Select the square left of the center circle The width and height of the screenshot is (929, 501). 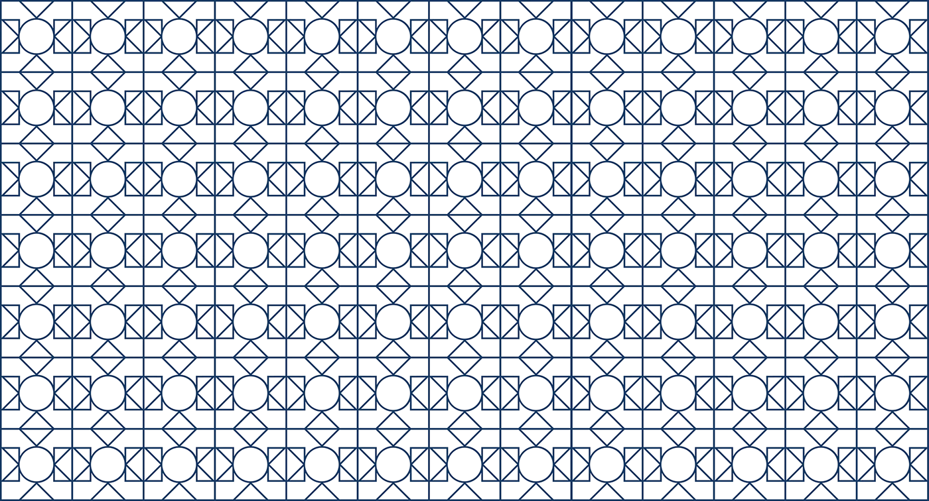pyautogui.click(x=437, y=250)
